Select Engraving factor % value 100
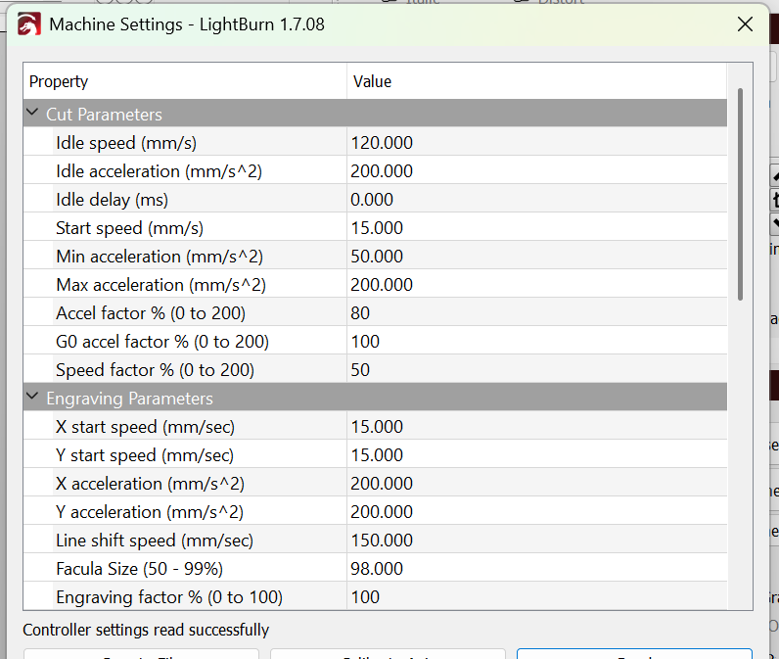 click(365, 596)
